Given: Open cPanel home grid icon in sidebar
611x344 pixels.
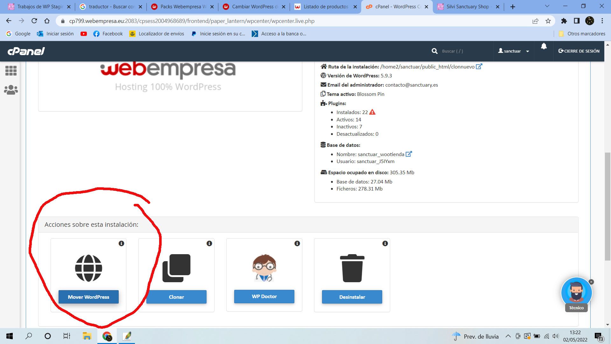Looking at the screenshot, I should pos(11,71).
